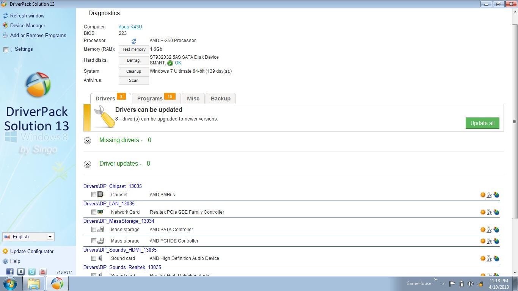Click the taskbar clock showing 11:18 PM

click(x=499, y=284)
